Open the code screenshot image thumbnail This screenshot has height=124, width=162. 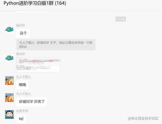coord(38,65)
